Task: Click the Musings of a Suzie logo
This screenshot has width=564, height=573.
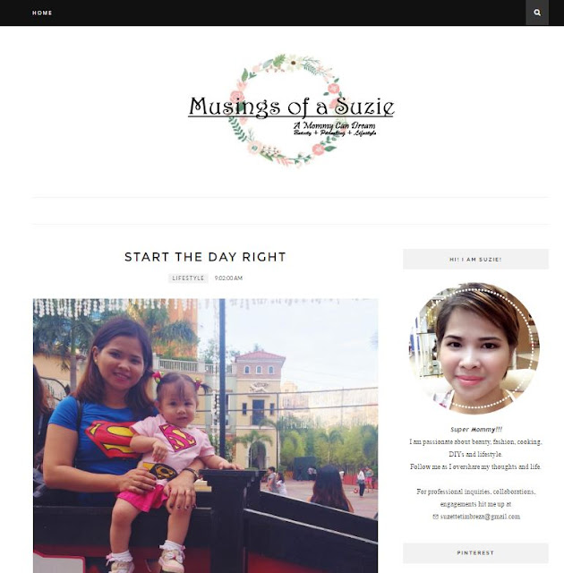Action: pos(291,110)
